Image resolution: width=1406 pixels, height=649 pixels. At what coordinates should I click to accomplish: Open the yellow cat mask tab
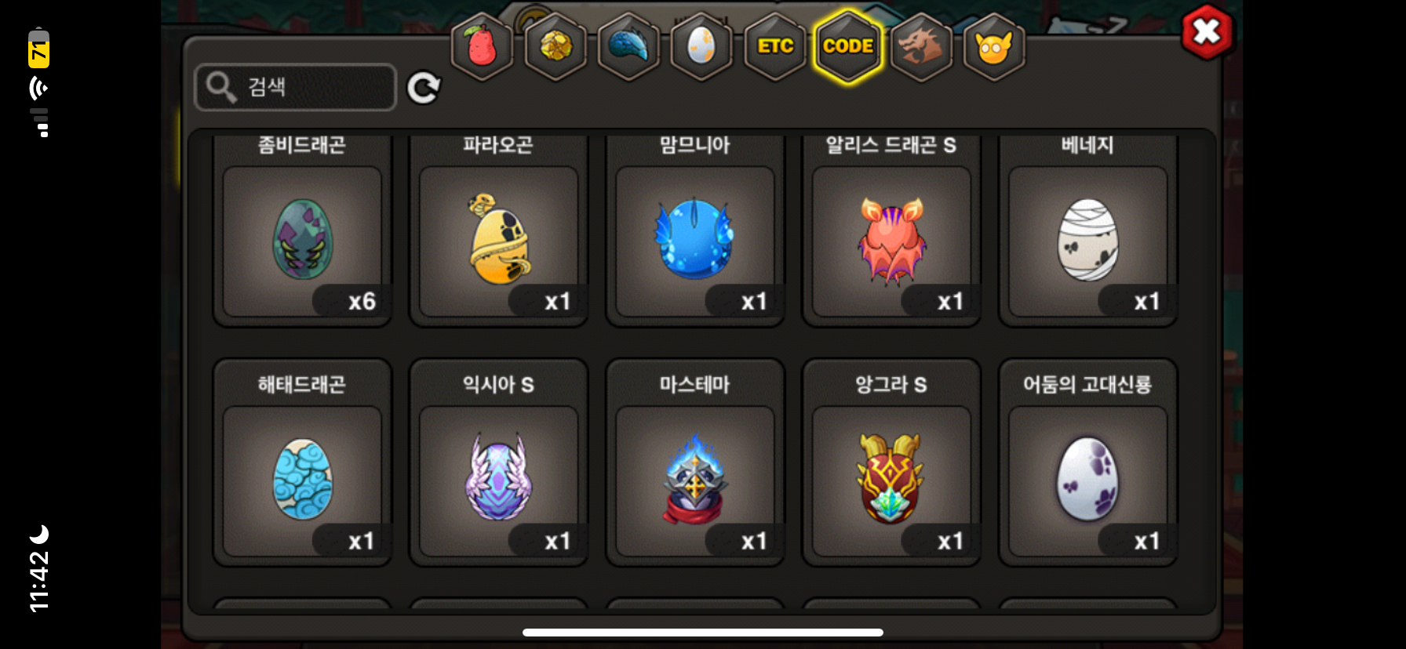994,47
